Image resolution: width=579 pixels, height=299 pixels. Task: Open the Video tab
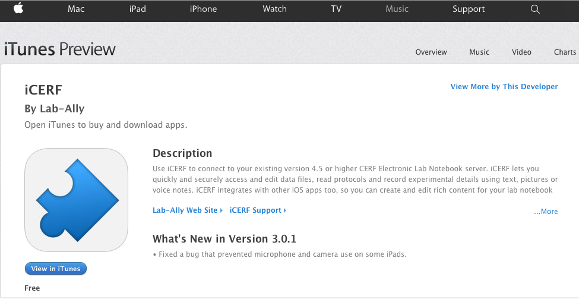521,52
